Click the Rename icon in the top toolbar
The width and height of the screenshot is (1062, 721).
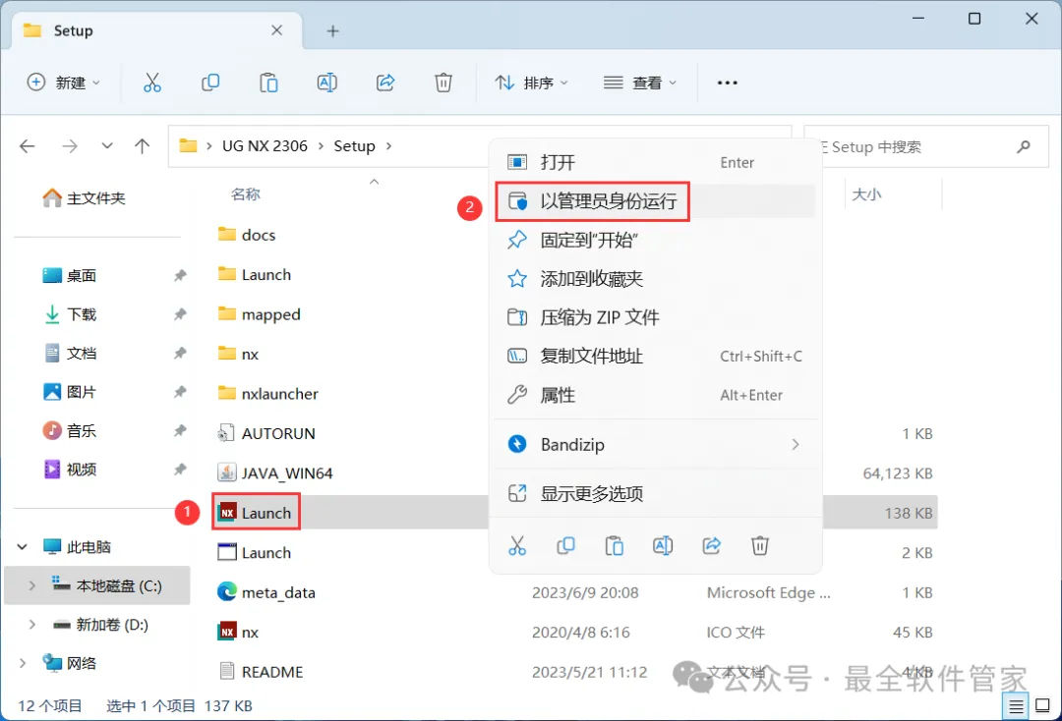click(327, 83)
